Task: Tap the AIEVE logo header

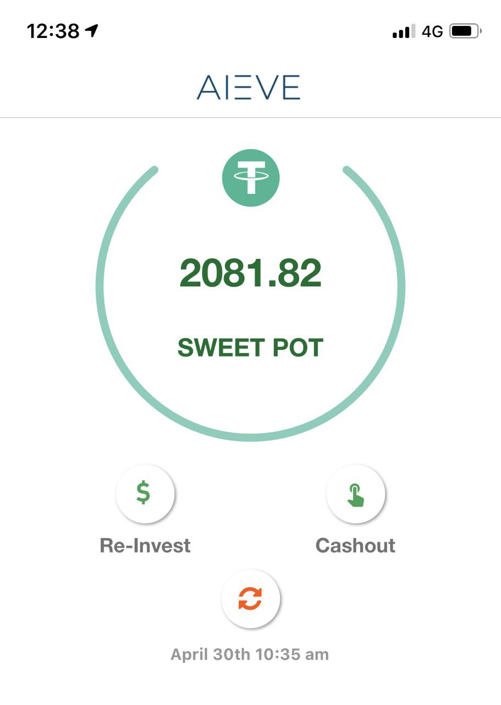Action: coord(249,87)
